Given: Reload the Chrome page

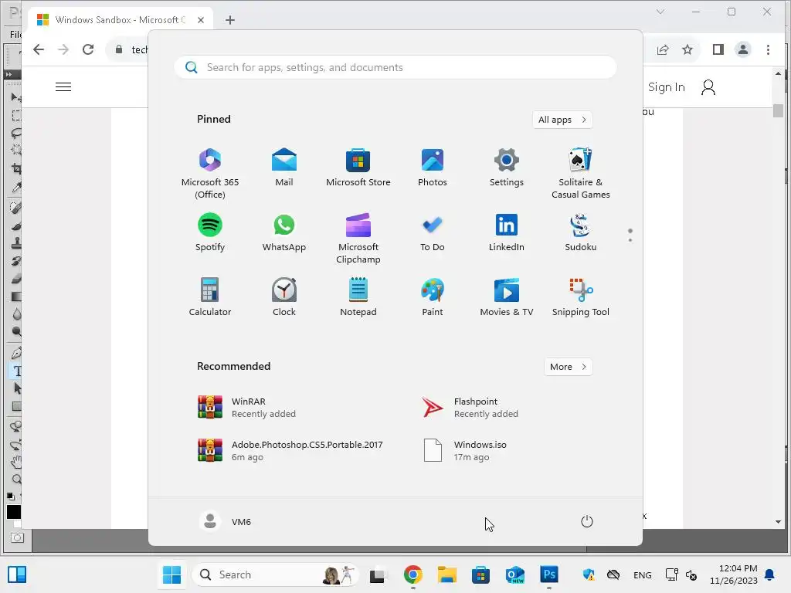Looking at the screenshot, I should click(88, 49).
